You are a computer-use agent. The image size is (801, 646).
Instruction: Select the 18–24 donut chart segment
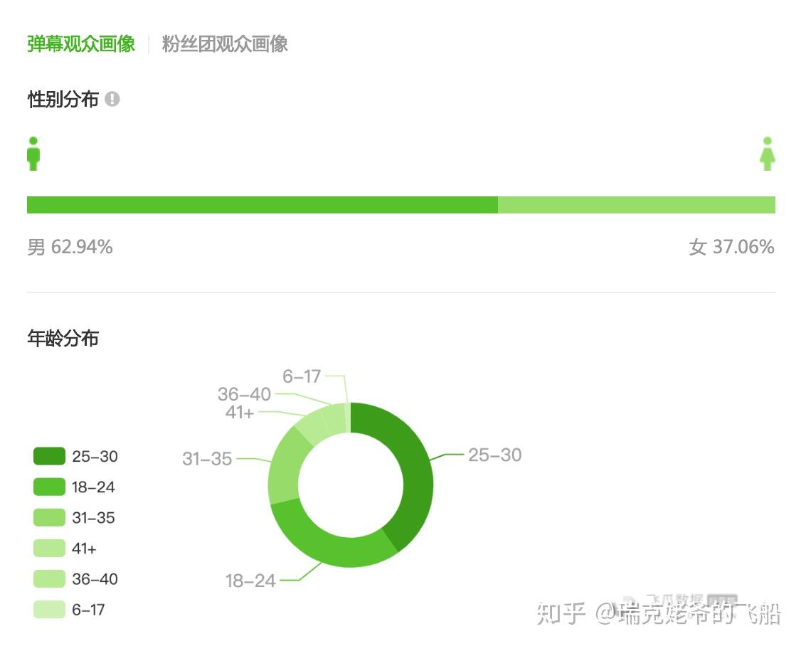coord(327,541)
